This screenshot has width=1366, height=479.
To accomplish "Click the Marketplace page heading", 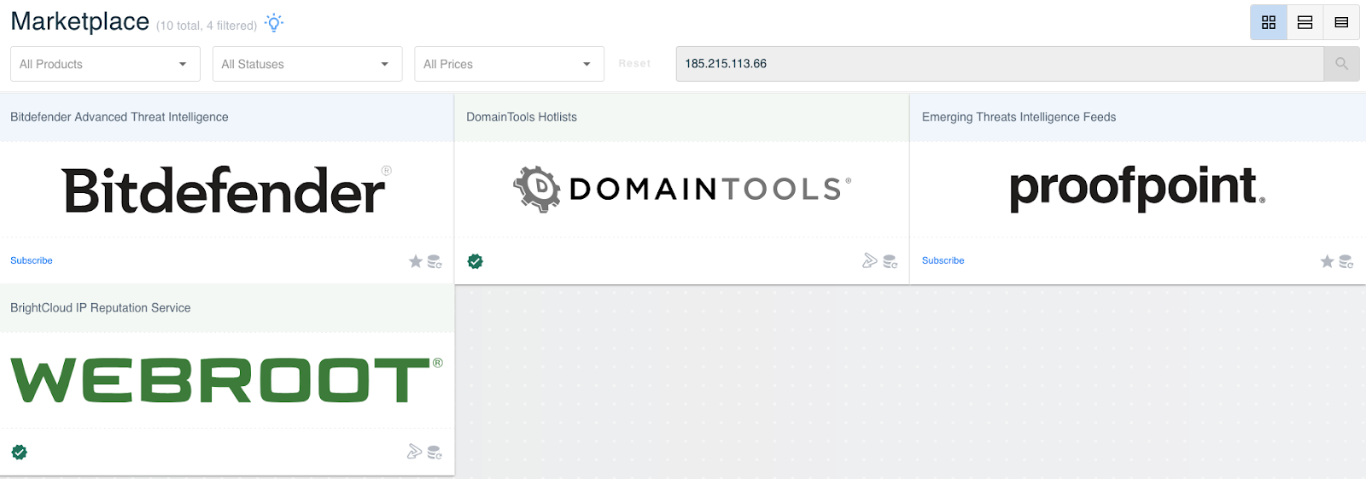I will click(80, 21).
